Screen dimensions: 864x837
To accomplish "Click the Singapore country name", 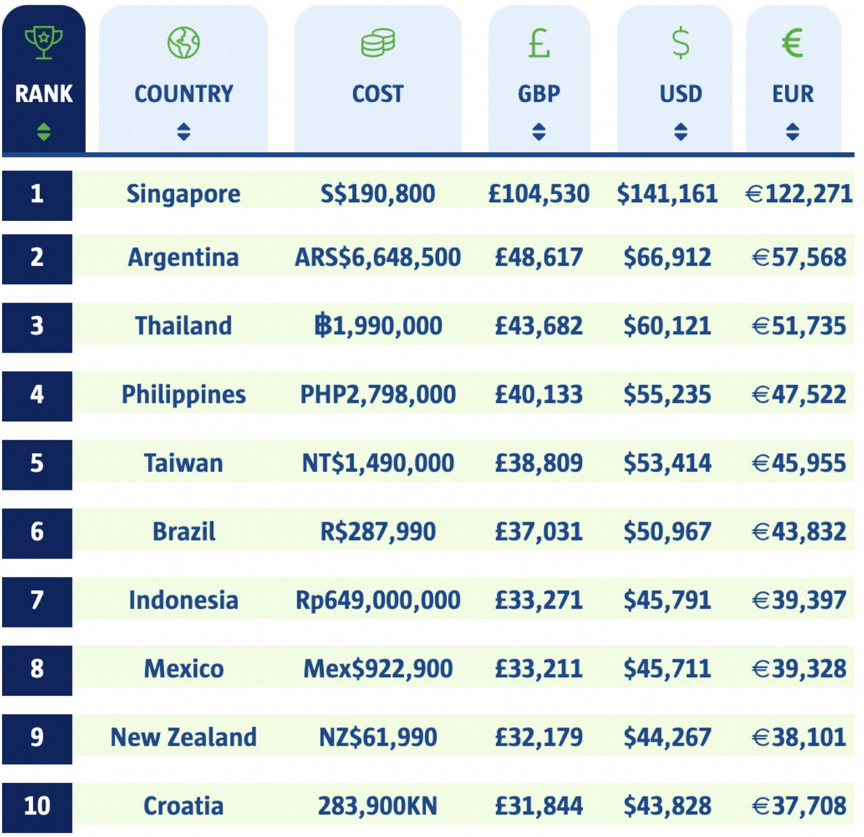I will tap(184, 194).
